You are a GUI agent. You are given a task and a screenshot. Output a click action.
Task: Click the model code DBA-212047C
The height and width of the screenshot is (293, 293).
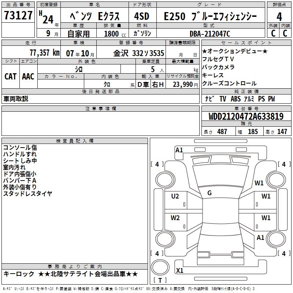(210, 34)
